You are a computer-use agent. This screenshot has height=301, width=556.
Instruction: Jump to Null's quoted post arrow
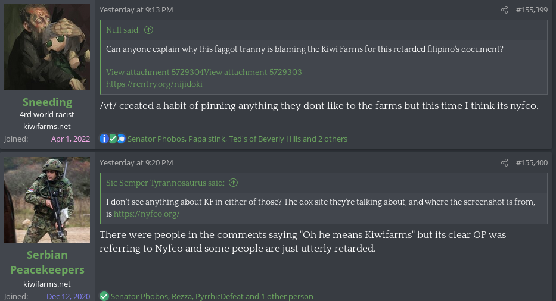click(148, 30)
